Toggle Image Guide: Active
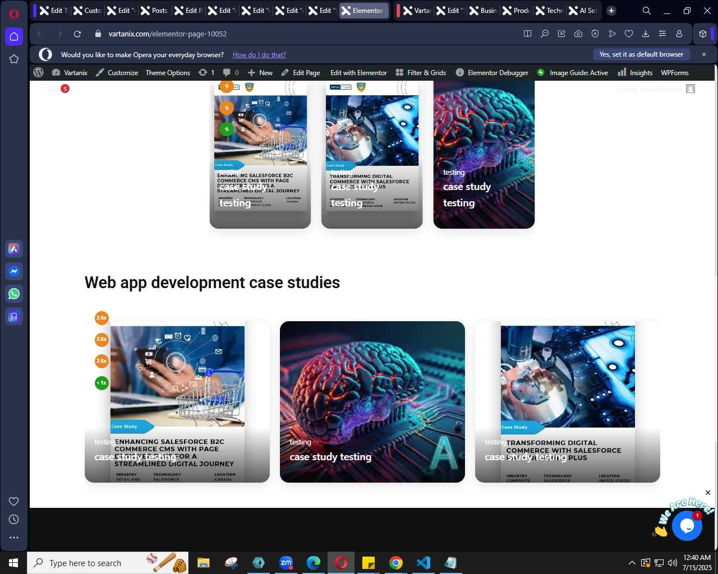Screen dimensions: 718x574 [x=572, y=72]
